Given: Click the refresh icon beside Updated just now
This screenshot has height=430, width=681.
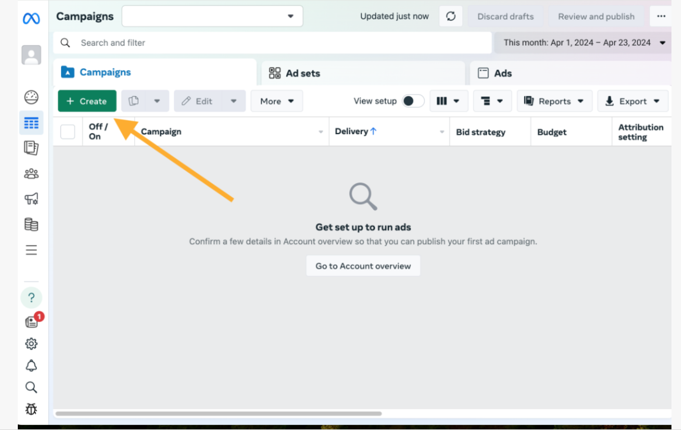Looking at the screenshot, I should click(x=451, y=17).
